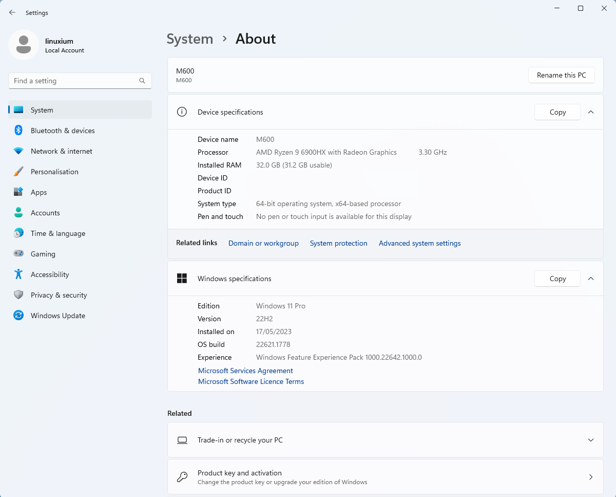Click the Windows Feature Experience Pack text
This screenshot has width=616, height=497.
coord(339,357)
